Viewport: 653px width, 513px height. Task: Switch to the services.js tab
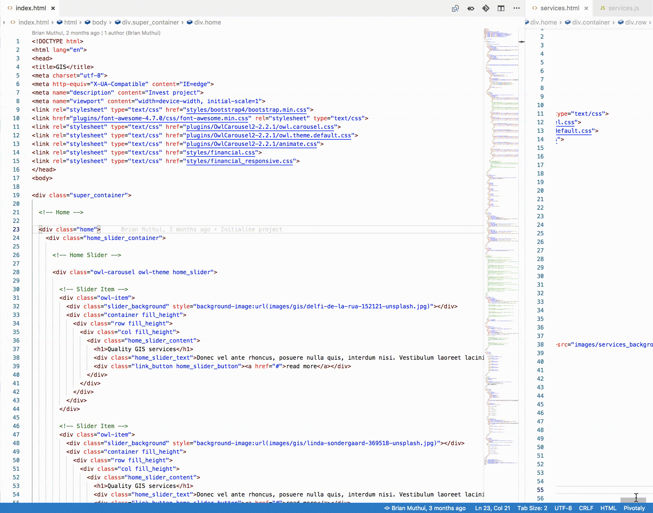tap(623, 9)
